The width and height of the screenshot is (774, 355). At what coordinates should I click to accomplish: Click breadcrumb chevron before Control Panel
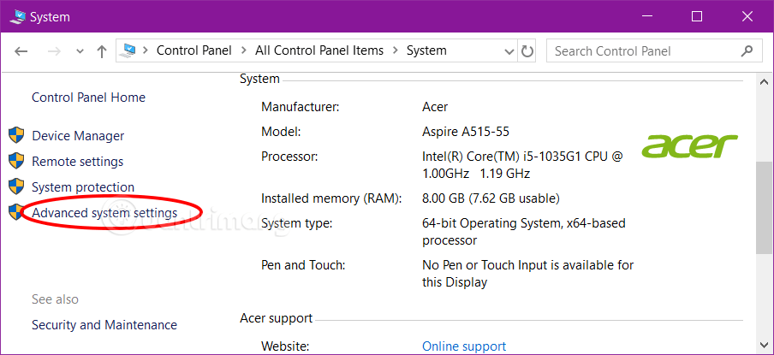pos(146,50)
